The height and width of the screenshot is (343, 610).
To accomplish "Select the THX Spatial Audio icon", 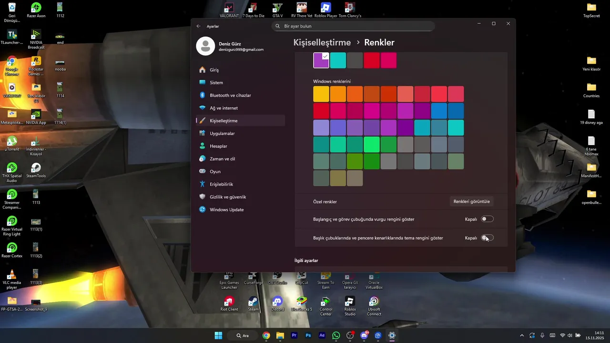I will pyautogui.click(x=12, y=172).
